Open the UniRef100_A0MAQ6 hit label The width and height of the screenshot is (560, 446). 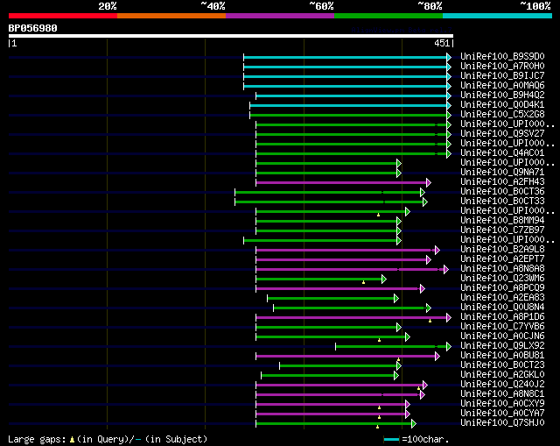502,86
